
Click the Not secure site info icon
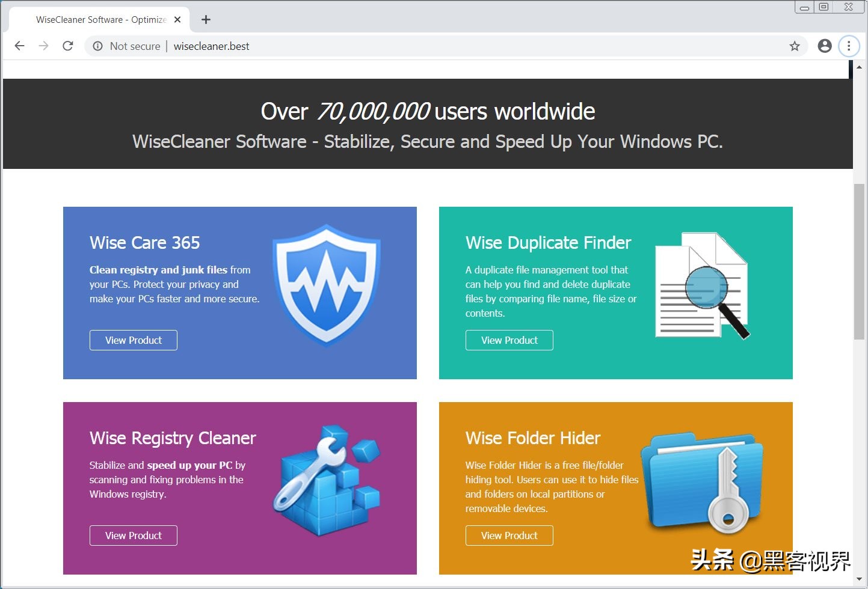tap(97, 46)
